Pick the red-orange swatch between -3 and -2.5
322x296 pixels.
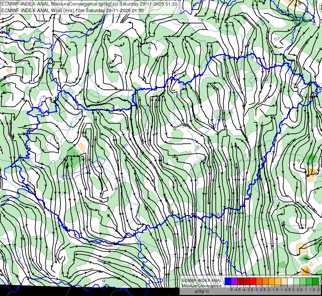(x=260, y=281)
